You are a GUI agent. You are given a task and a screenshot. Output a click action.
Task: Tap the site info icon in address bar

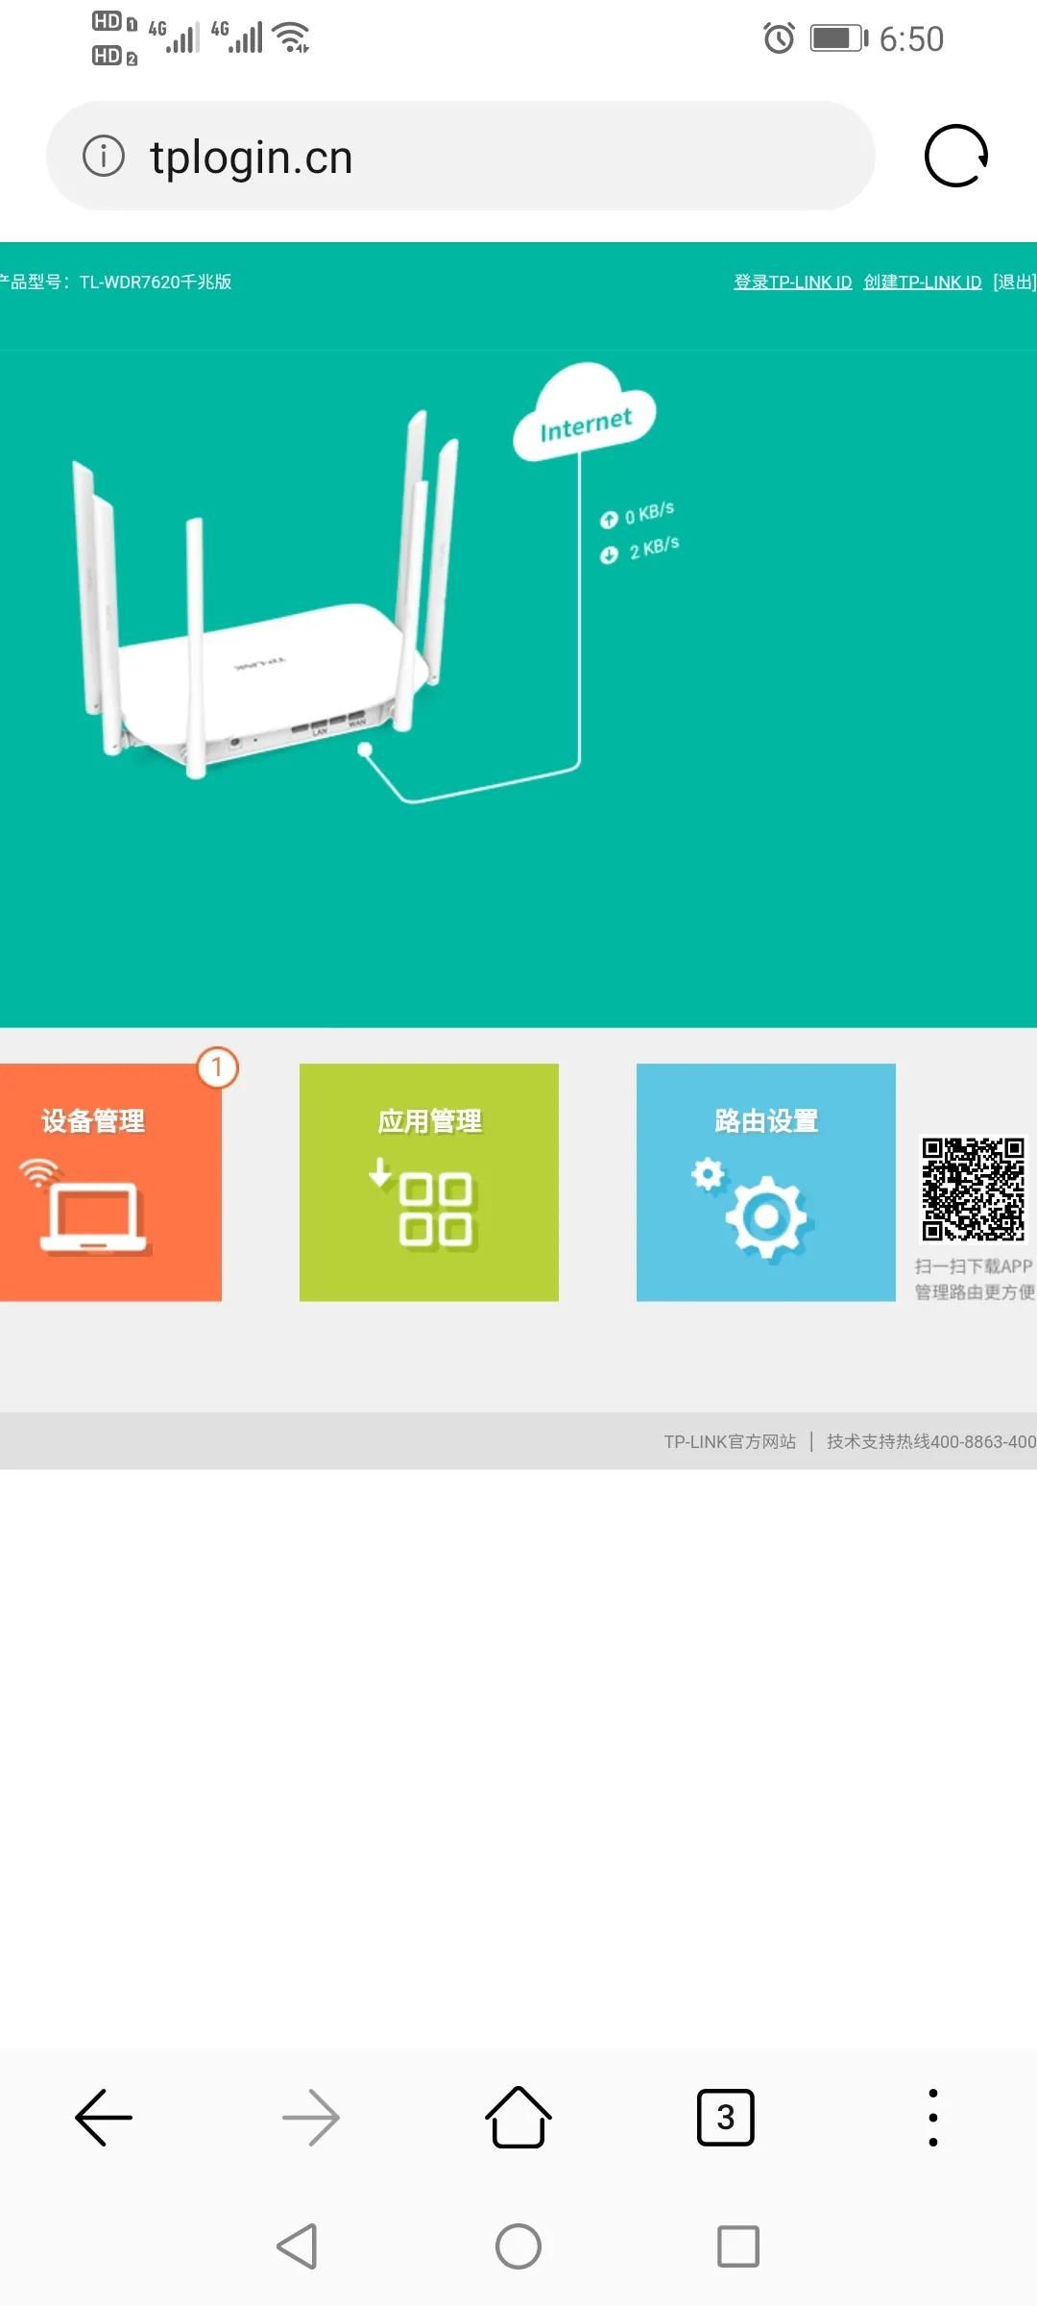pyautogui.click(x=104, y=156)
